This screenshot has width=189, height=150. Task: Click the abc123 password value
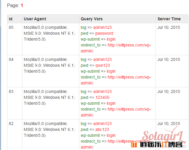[x=102, y=130]
